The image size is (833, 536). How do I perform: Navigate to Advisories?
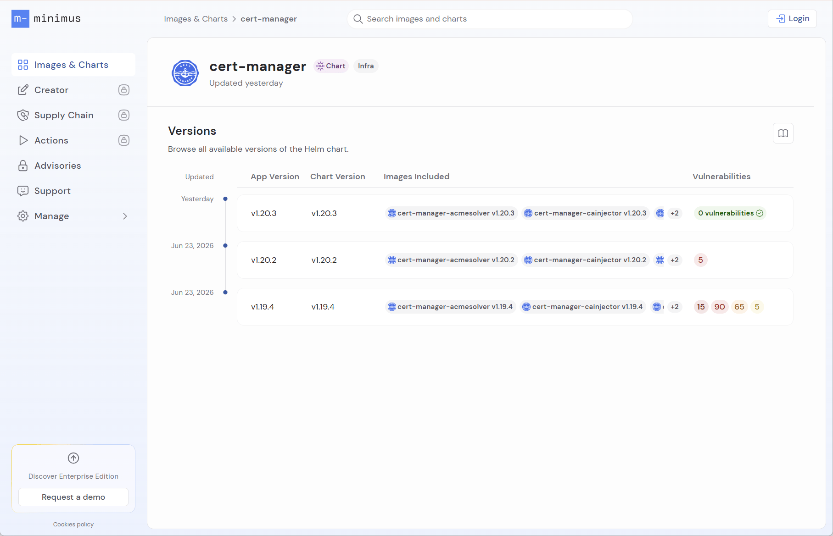point(73,166)
